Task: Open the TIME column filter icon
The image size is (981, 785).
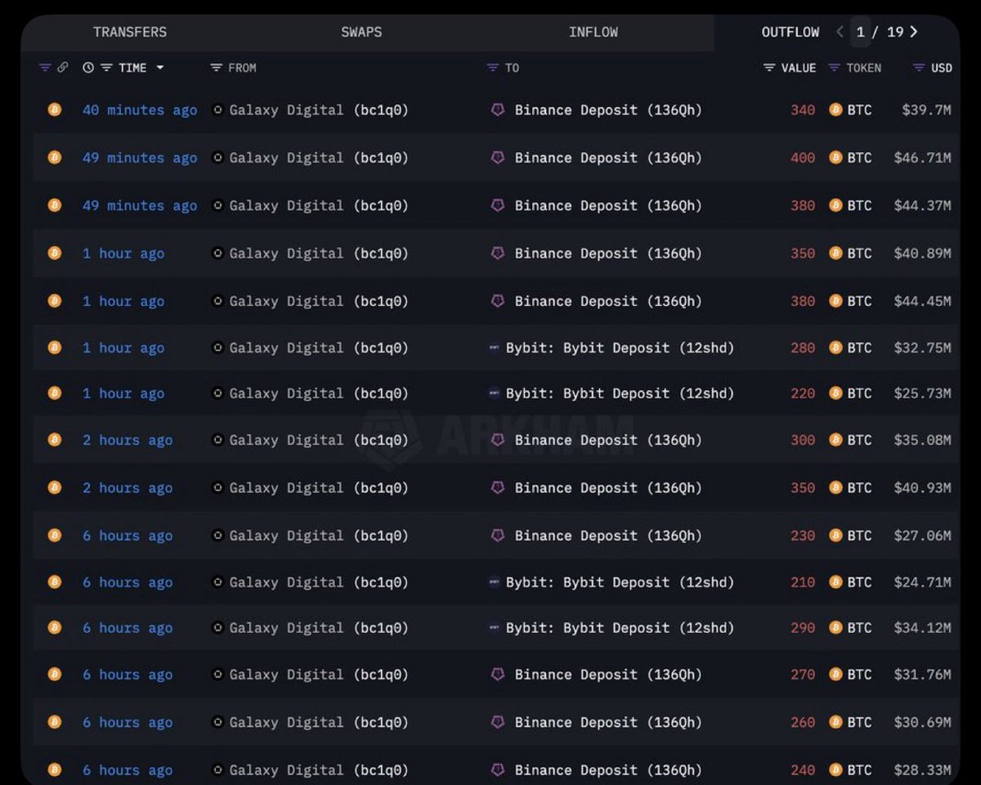Action: pyautogui.click(x=106, y=68)
